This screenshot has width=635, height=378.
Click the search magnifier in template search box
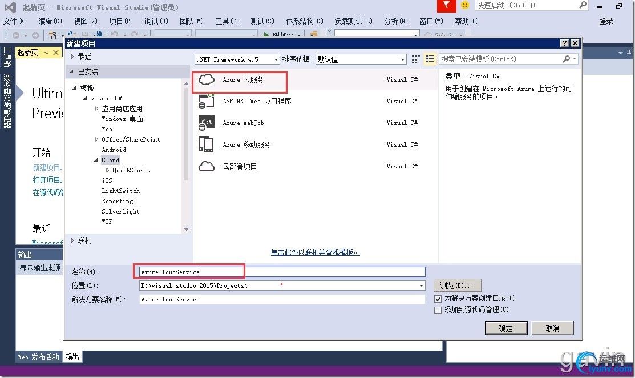566,59
